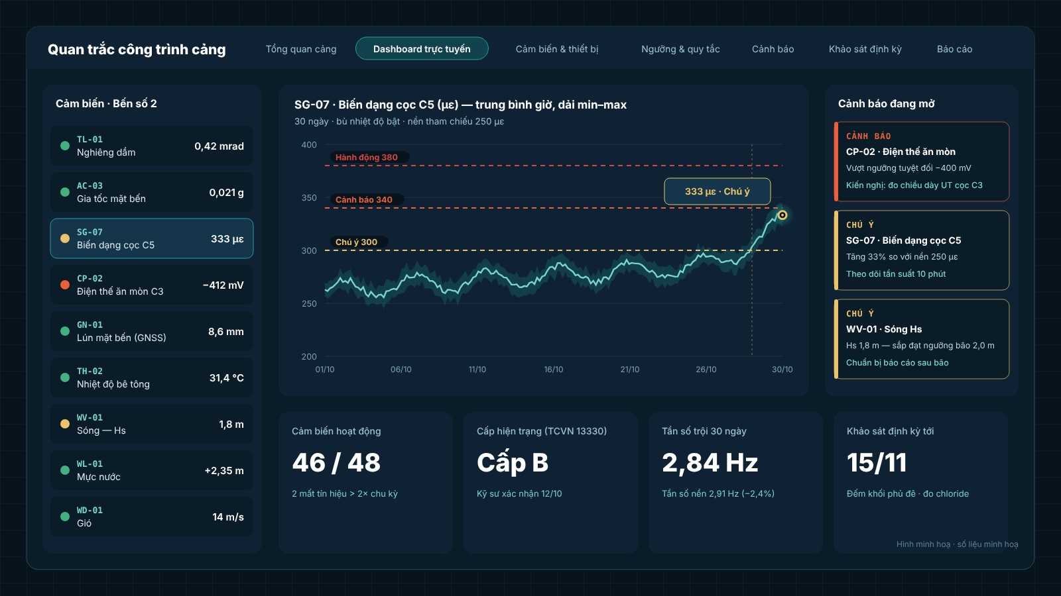
Task: Open the CP-02 Điện thế ăn mòn alert card
Action: (922, 162)
